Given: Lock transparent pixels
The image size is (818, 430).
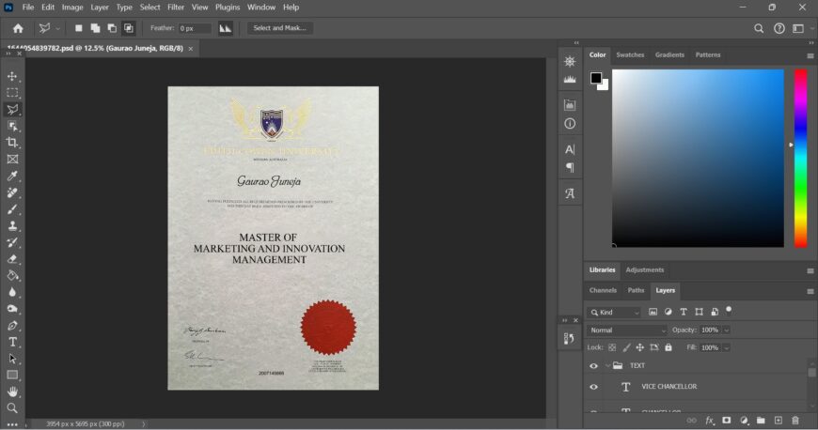Looking at the screenshot, I should (612, 347).
